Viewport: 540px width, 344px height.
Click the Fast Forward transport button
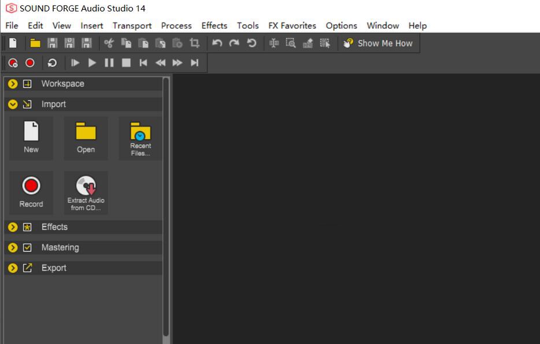(x=177, y=63)
